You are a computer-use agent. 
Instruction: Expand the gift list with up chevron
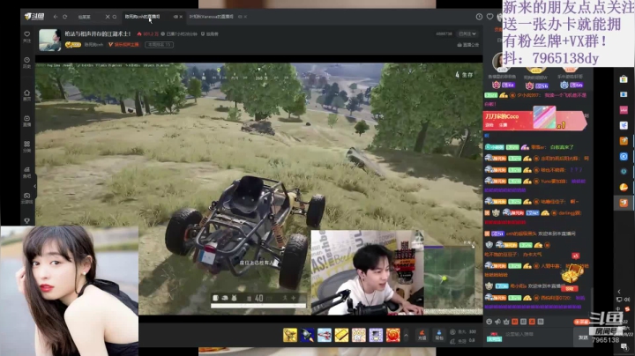tap(406, 335)
